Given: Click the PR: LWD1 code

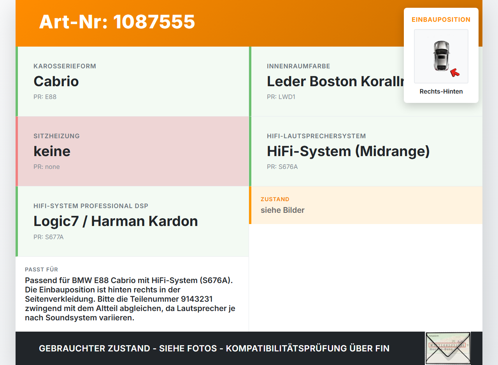Looking at the screenshot, I should tap(281, 97).
